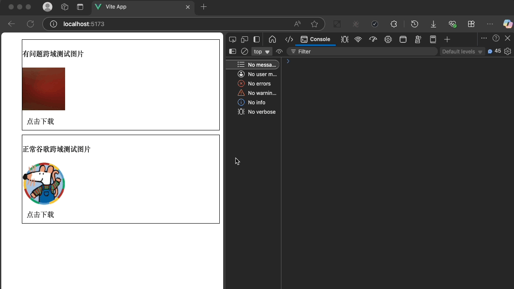Screen dimensions: 514x289
Task: Click the cartoon mouse image thumbnail
Action: coord(44,184)
